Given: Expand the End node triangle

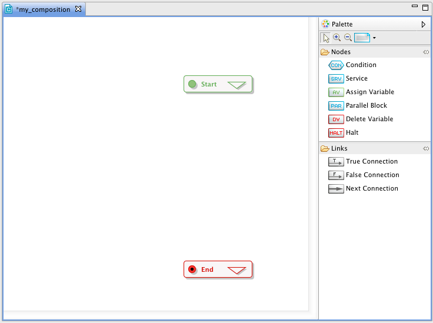Looking at the screenshot, I should 237,270.
